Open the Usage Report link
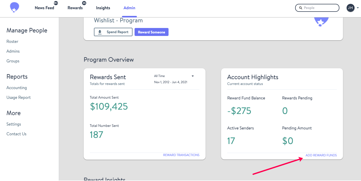The height and width of the screenshot is (181, 361). (19, 98)
